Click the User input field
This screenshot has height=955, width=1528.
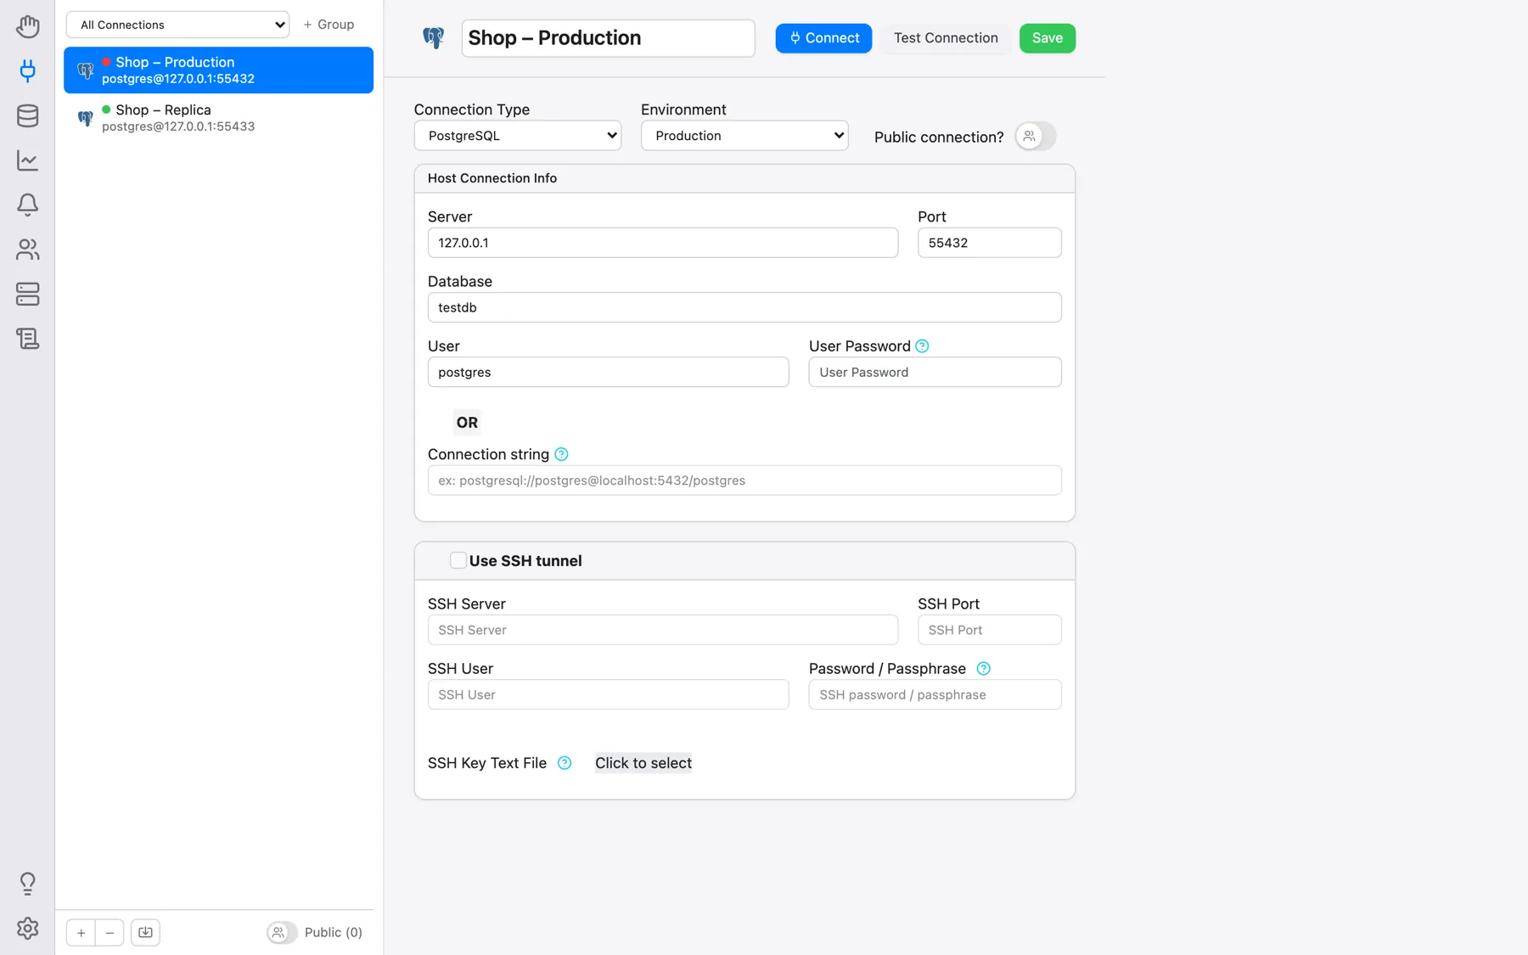tap(608, 372)
